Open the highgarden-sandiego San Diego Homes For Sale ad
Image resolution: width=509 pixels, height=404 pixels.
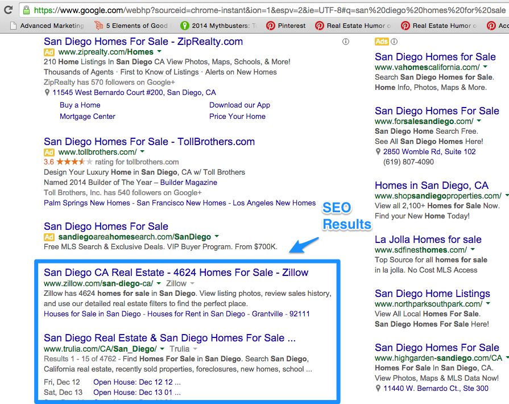click(x=437, y=348)
